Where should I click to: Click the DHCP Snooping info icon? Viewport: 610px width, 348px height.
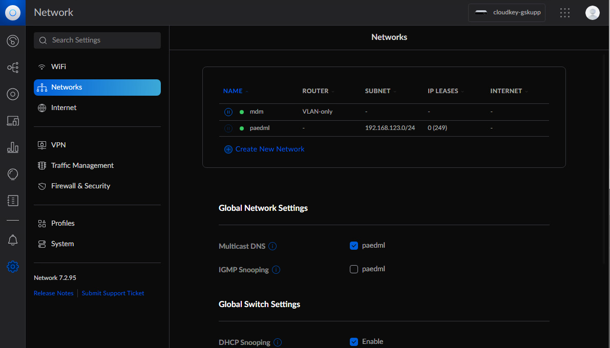pos(278,342)
